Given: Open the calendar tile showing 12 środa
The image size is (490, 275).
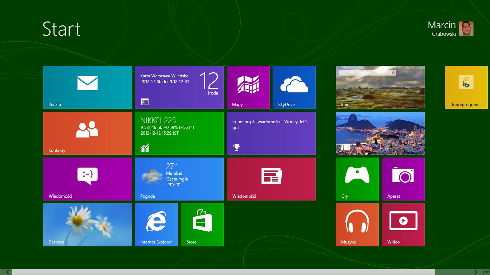Looking at the screenshot, I should point(179,87).
